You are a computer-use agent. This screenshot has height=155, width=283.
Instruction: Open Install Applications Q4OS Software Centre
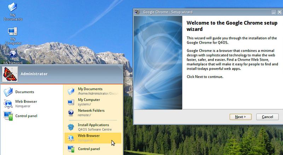click(x=93, y=127)
